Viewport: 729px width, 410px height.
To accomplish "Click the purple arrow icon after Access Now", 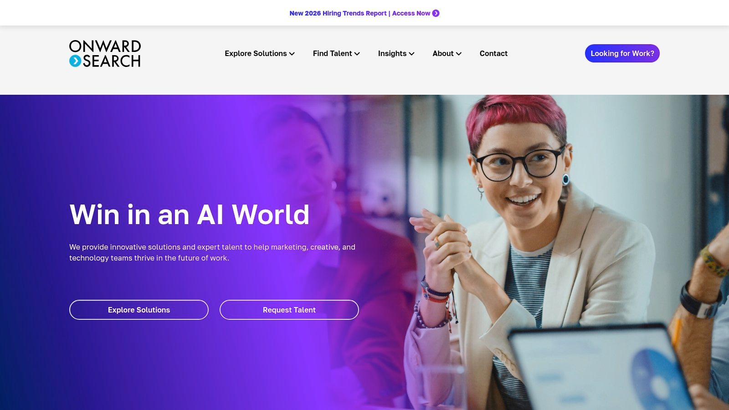I will 436,13.
